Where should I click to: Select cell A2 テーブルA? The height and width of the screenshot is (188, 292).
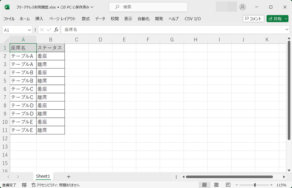coord(23,56)
